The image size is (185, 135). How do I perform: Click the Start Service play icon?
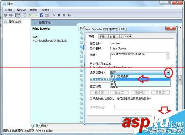pyautogui.click(x=54, y=15)
